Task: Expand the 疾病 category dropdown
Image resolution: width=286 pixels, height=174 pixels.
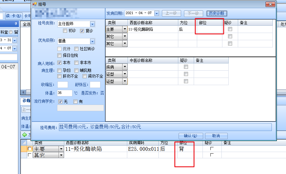Action: pyautogui.click(x=125, y=67)
